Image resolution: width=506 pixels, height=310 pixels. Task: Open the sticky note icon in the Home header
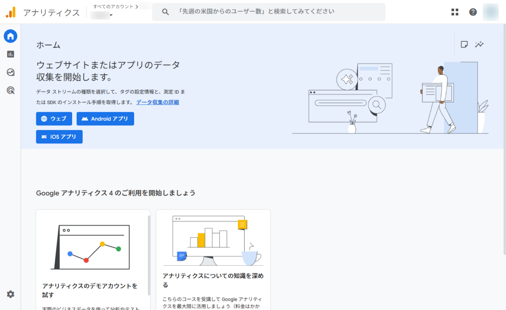click(x=464, y=44)
